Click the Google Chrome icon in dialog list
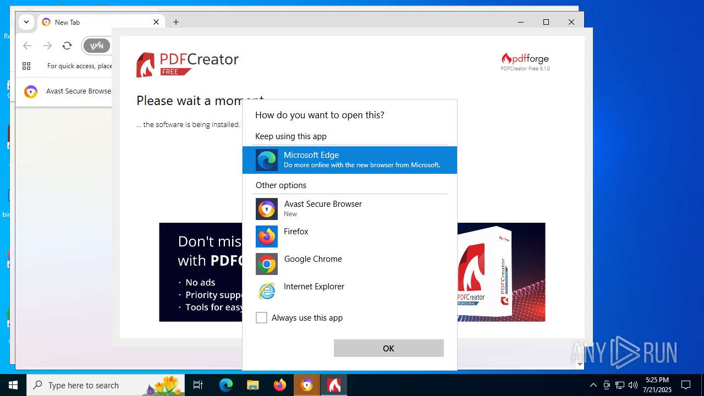This screenshot has height=396, width=704. 267,264
